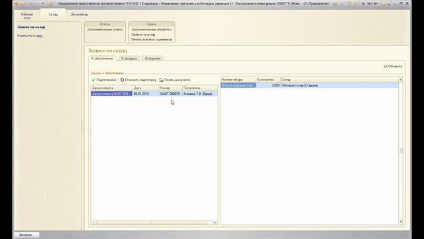Click the Обновить refresh button
The width and height of the screenshot is (424, 239).
pos(393,66)
